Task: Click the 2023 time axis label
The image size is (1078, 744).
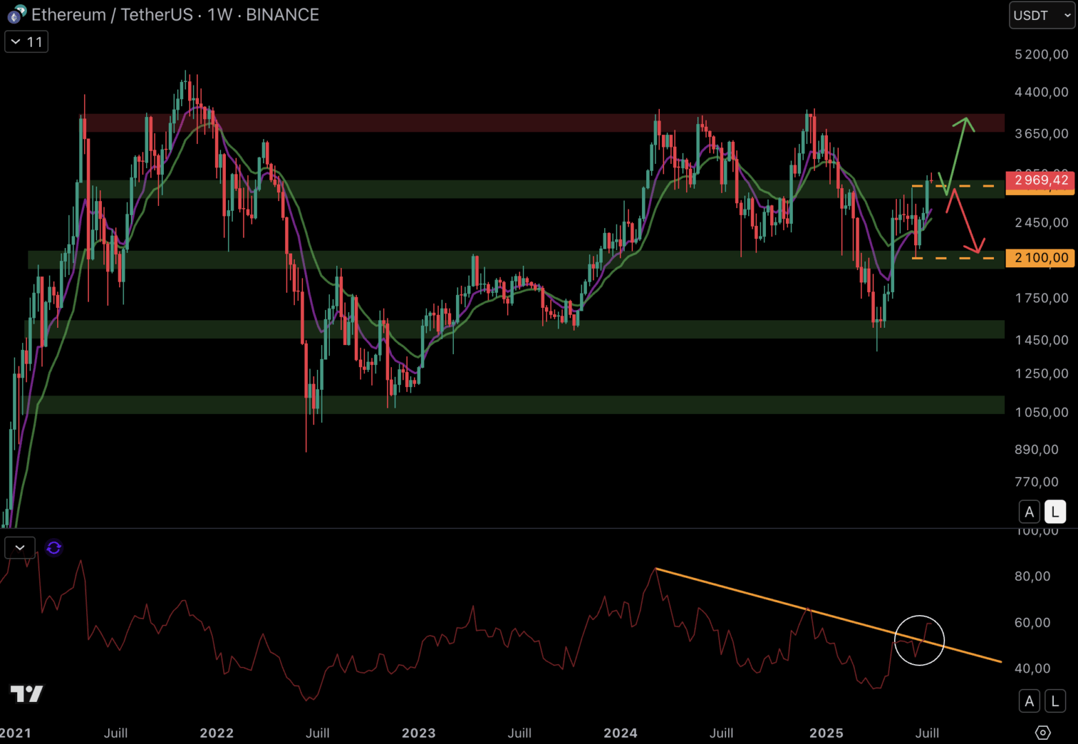Action: (419, 733)
